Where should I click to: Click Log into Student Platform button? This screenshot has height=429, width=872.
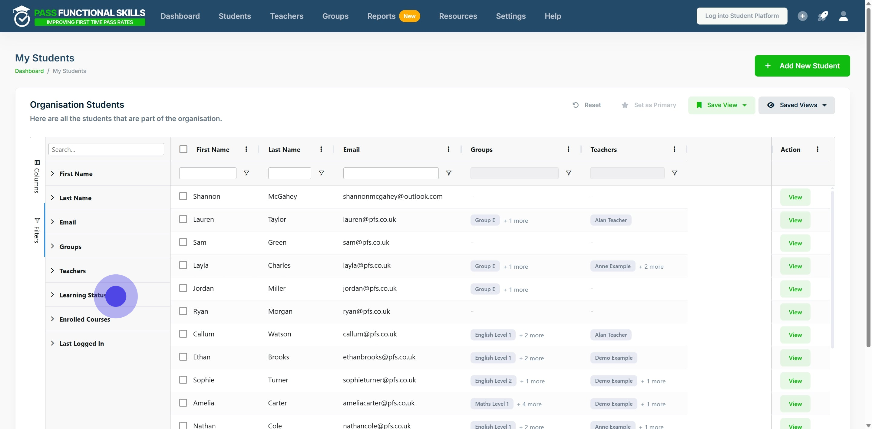pos(742,16)
